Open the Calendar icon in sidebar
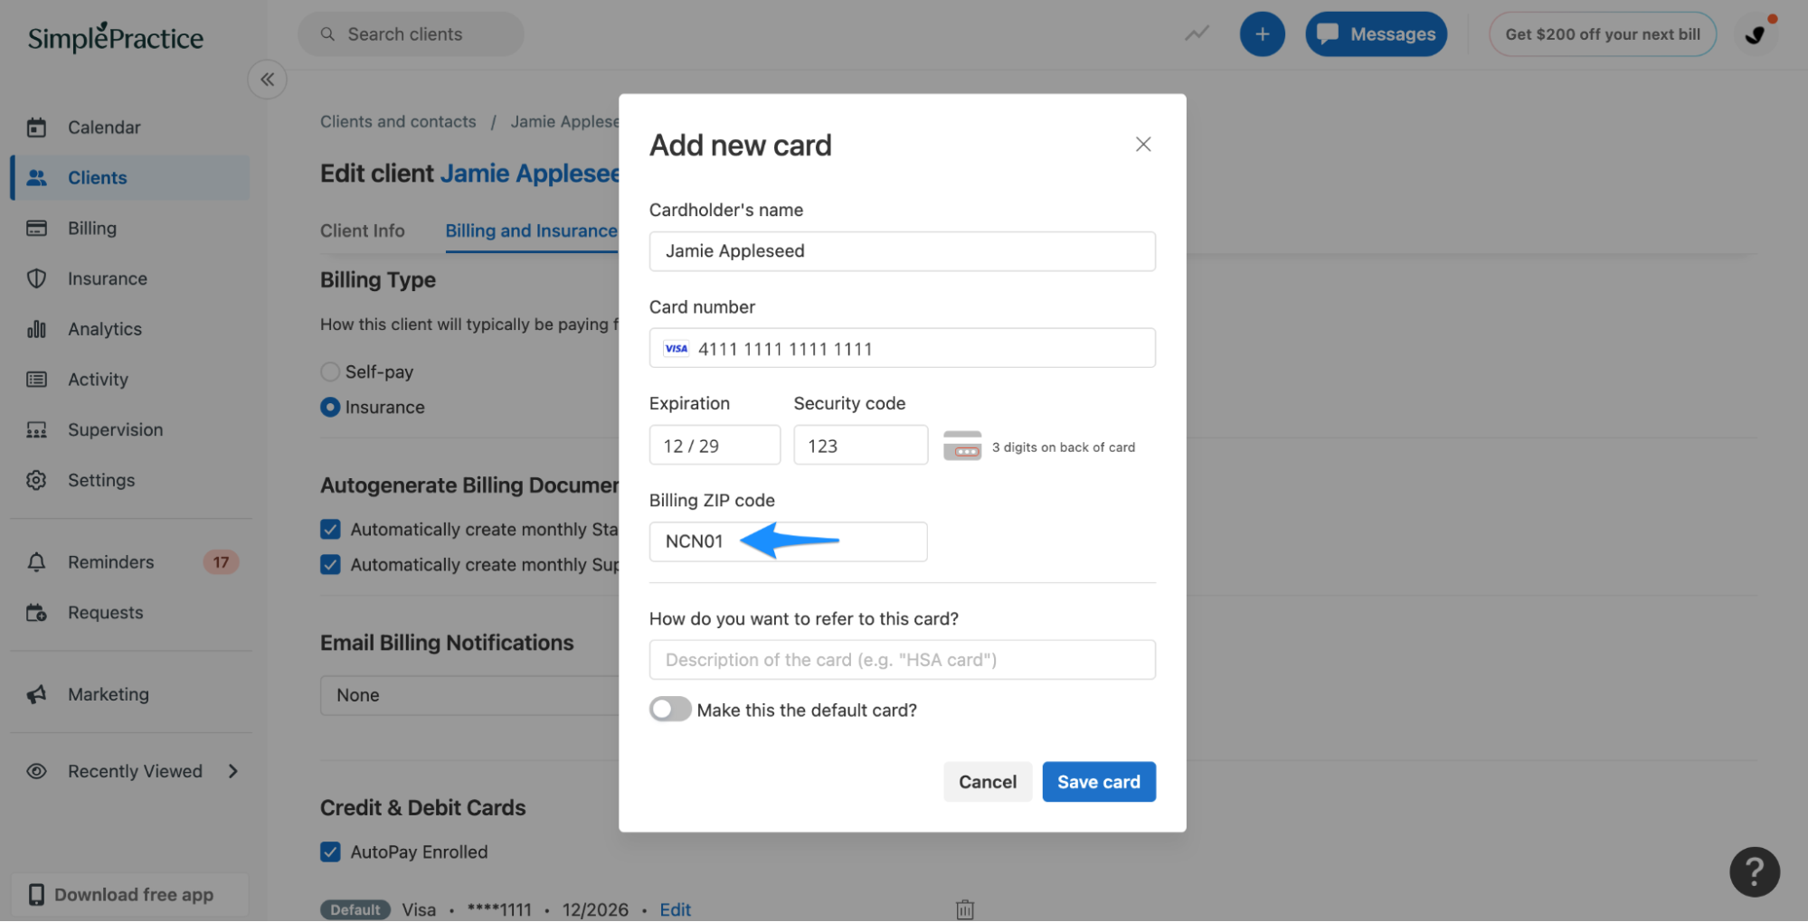This screenshot has height=922, width=1808. (x=36, y=127)
